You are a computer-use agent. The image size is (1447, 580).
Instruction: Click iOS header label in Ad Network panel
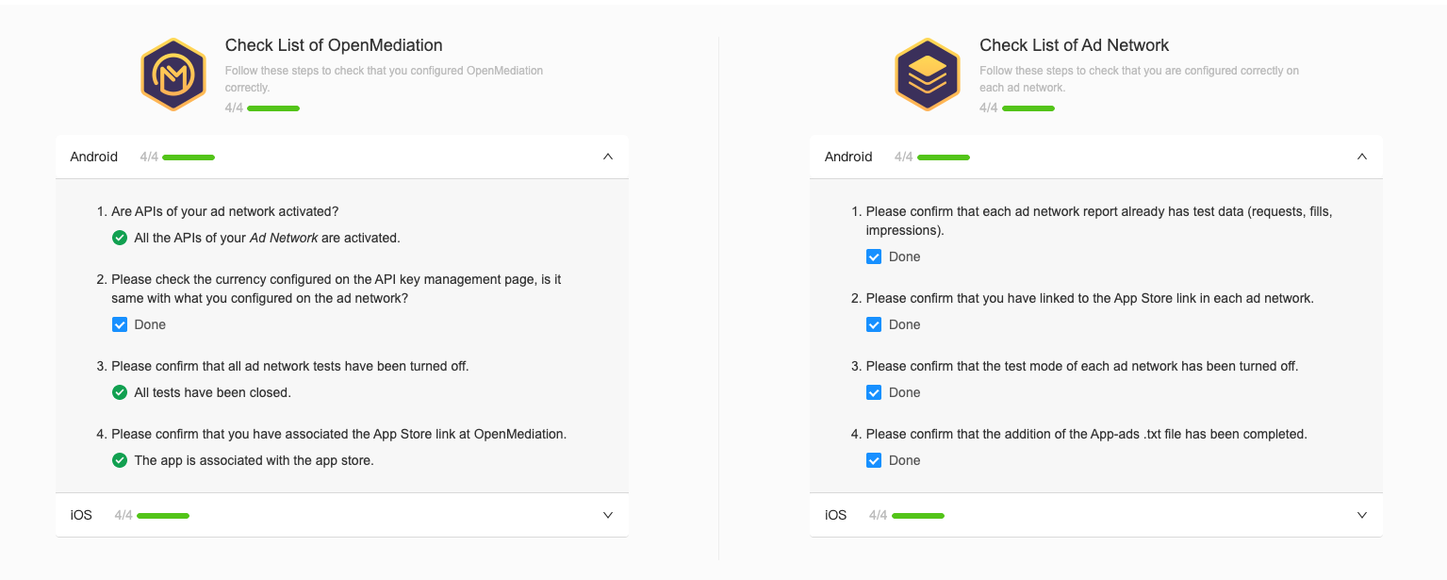tap(835, 515)
